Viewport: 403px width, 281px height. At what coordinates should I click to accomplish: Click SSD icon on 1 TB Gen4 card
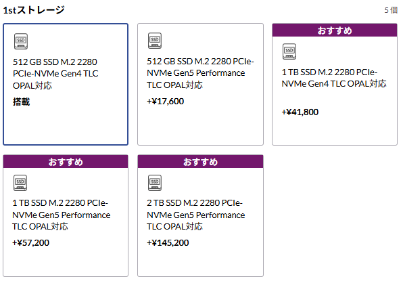[289, 51]
